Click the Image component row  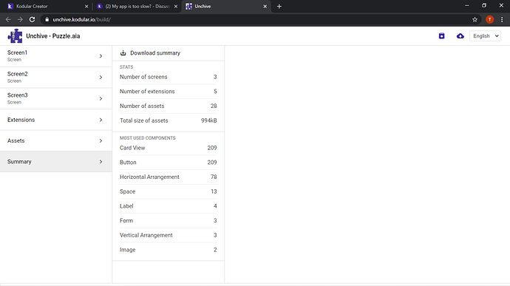[x=169, y=250]
